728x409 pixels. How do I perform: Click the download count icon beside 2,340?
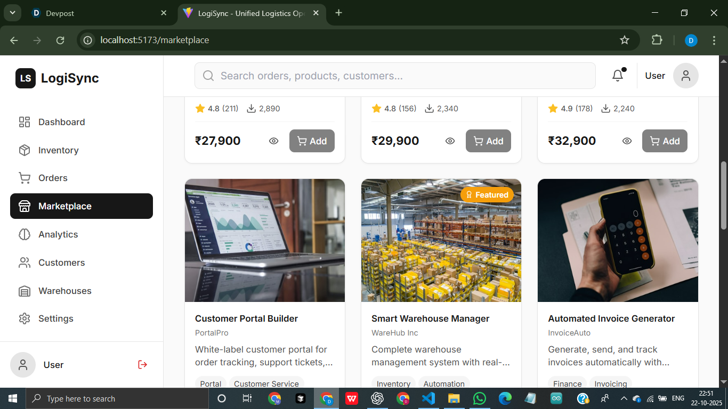(x=429, y=109)
